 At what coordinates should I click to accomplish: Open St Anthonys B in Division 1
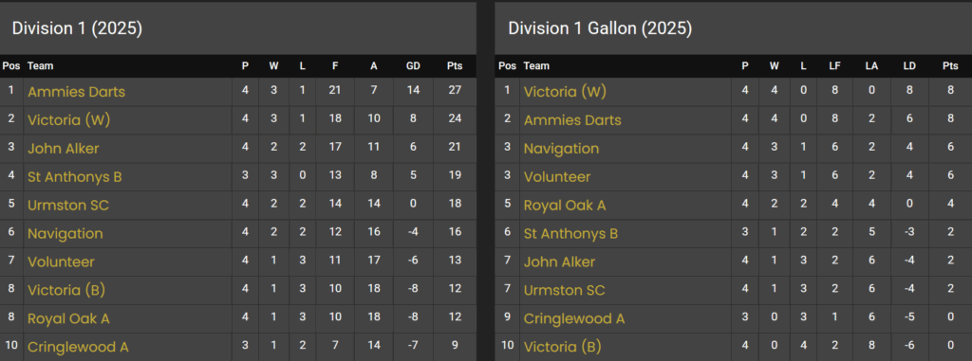click(x=75, y=177)
